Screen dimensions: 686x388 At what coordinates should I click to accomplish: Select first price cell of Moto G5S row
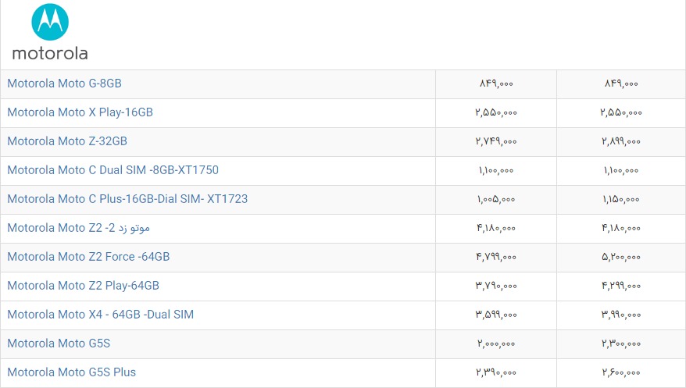(496, 344)
